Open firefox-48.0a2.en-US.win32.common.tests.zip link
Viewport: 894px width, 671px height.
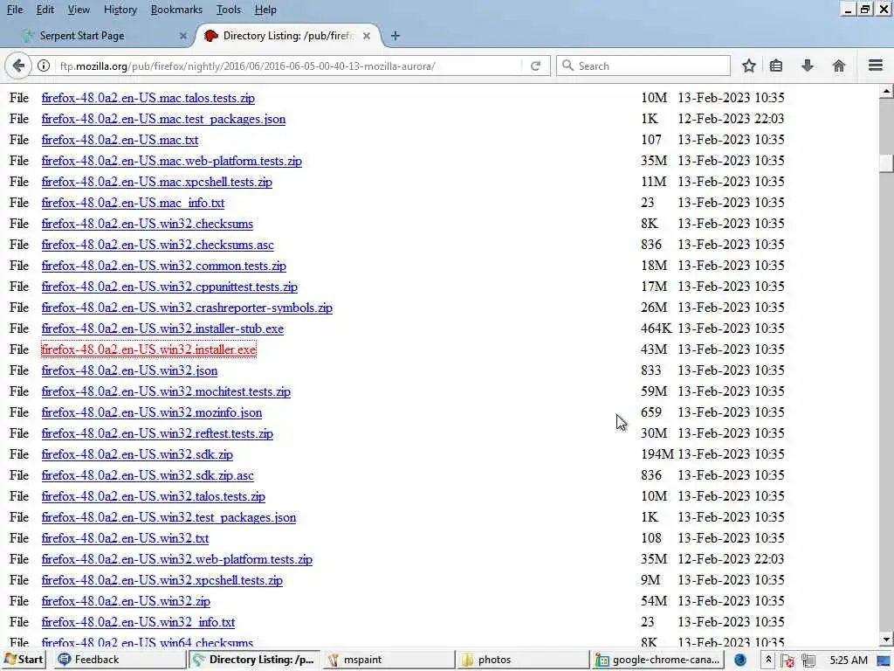pyautogui.click(x=163, y=266)
